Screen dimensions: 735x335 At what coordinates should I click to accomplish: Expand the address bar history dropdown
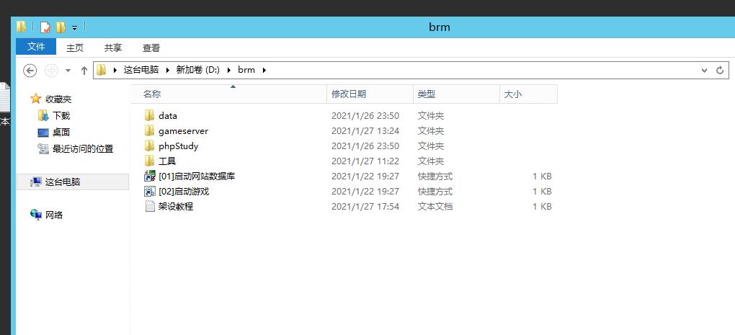click(x=704, y=70)
